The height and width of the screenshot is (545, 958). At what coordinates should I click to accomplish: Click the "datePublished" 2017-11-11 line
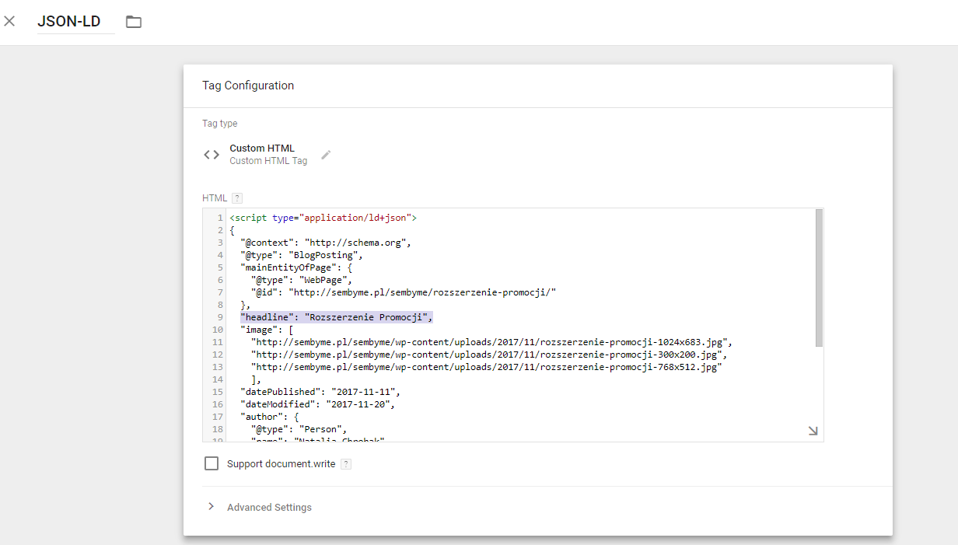pyautogui.click(x=320, y=392)
